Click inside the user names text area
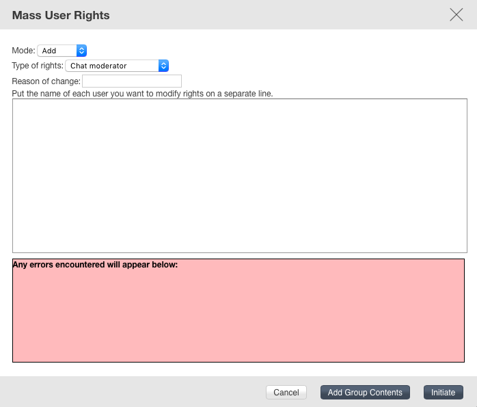This screenshot has height=407, width=477. 240,176
